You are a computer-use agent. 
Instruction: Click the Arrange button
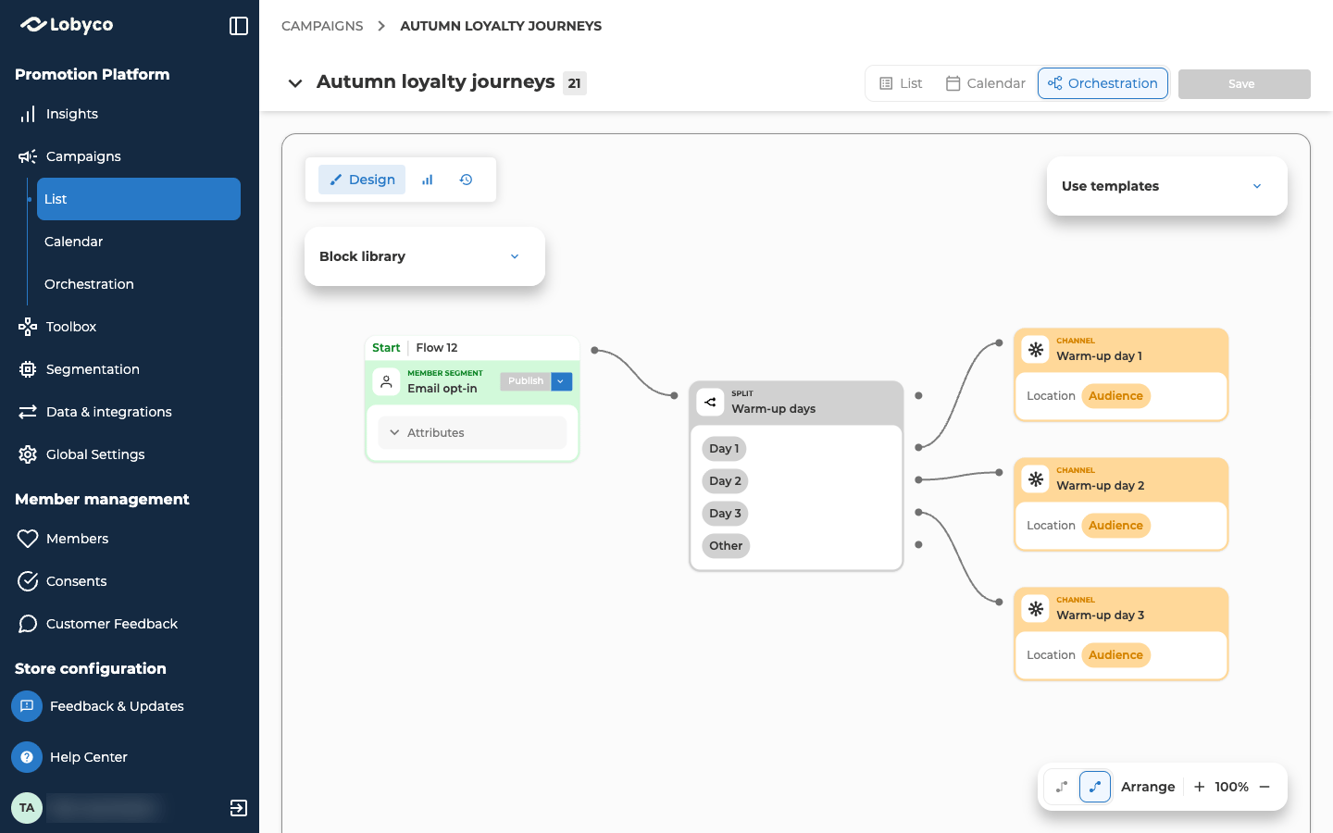(1148, 787)
